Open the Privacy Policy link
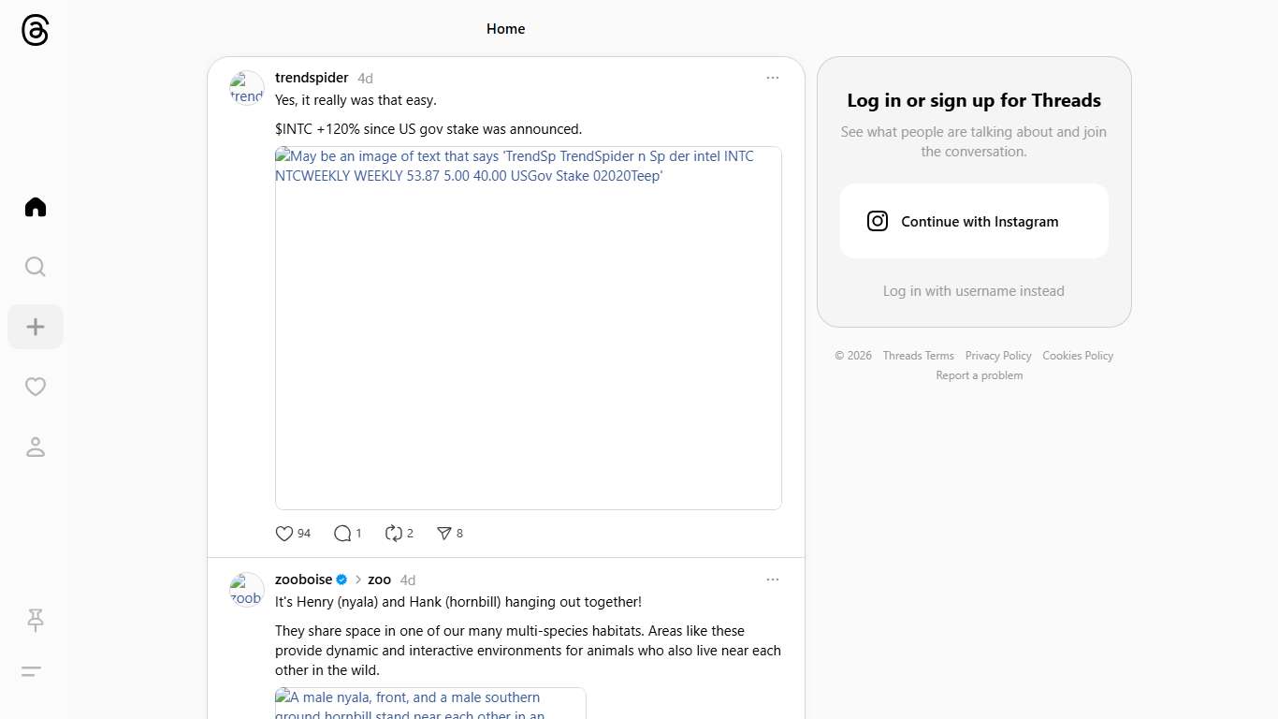This screenshot has width=1278, height=719. (997, 356)
